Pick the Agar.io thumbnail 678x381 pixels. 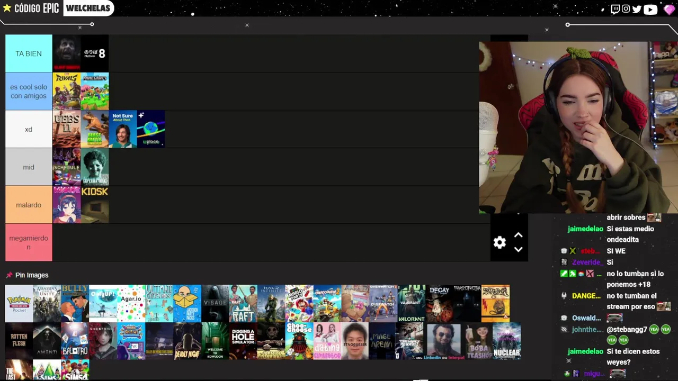131,304
